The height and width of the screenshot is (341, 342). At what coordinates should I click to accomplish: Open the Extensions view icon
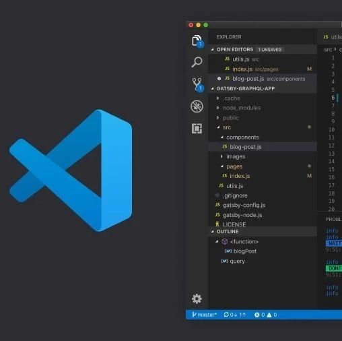[197, 129]
